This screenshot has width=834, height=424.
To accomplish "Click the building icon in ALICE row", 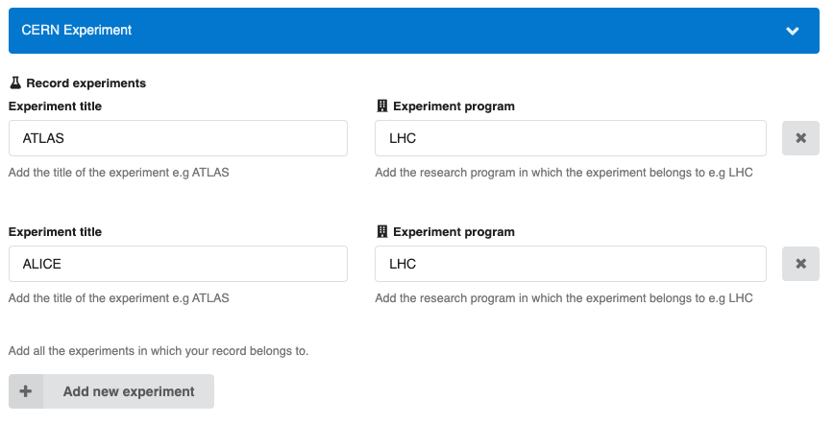I will coord(381,232).
